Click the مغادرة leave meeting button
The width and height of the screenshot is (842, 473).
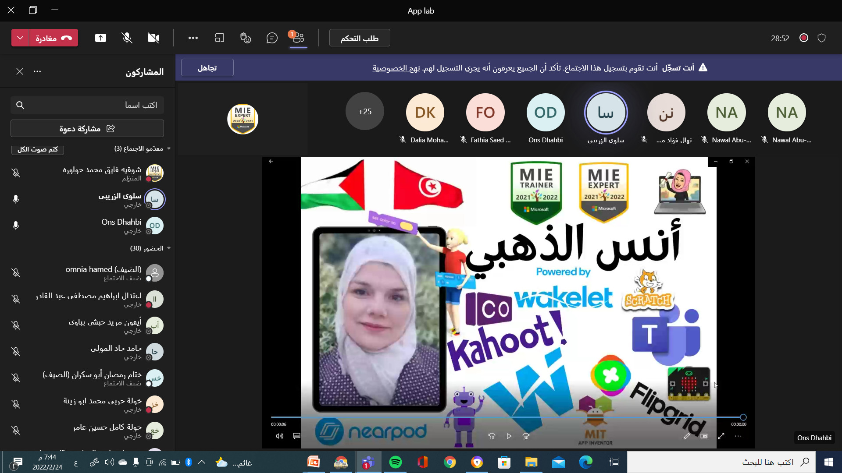click(54, 38)
